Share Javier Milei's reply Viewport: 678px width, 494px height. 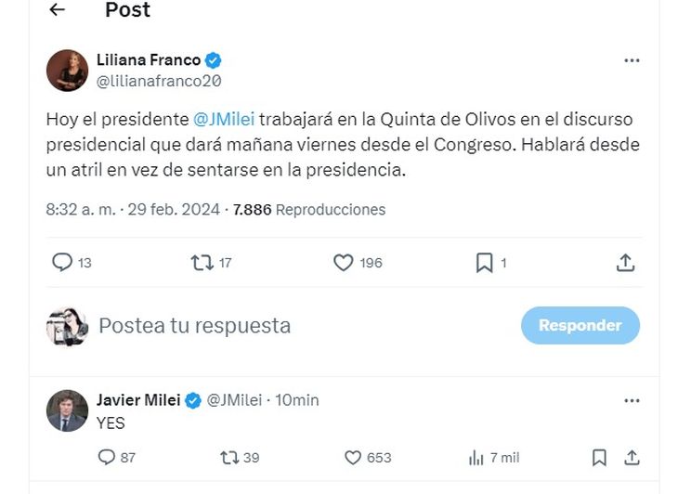[x=632, y=457]
